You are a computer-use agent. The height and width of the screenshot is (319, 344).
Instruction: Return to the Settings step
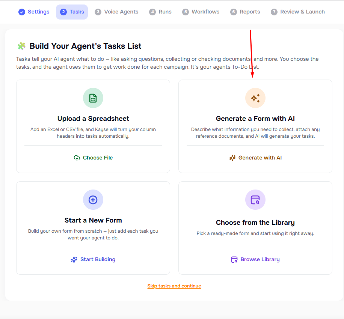(33, 12)
